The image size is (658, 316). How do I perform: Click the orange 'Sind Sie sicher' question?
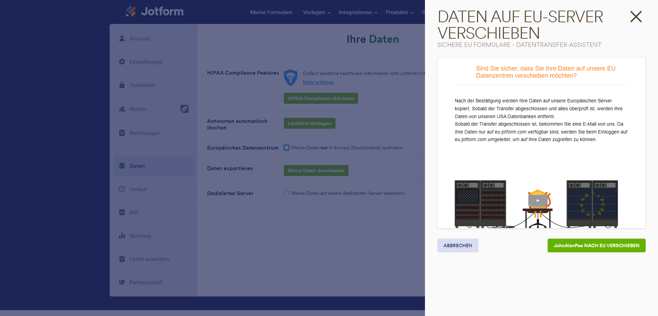546,72
